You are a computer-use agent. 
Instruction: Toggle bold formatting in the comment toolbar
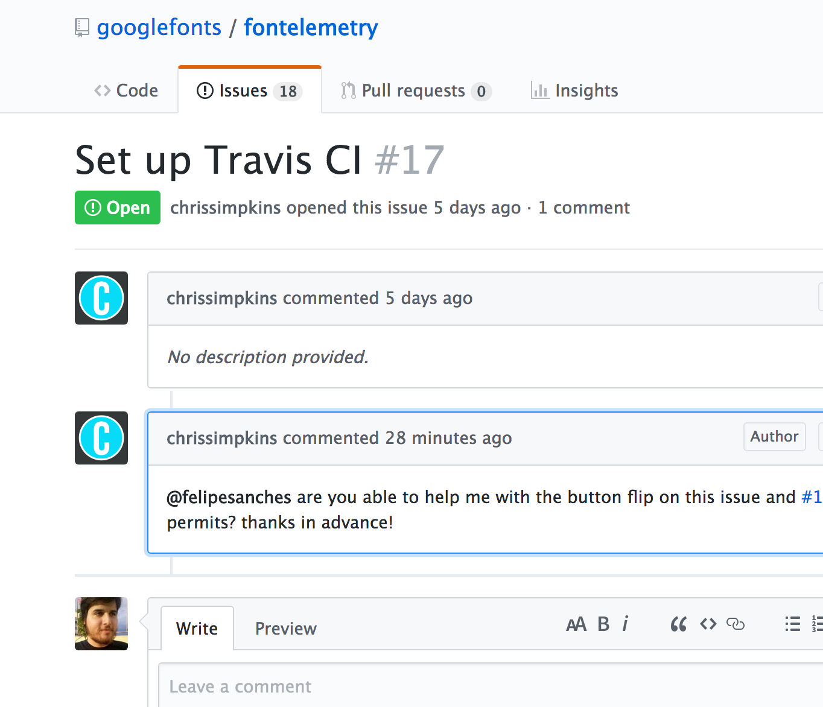pyautogui.click(x=603, y=624)
